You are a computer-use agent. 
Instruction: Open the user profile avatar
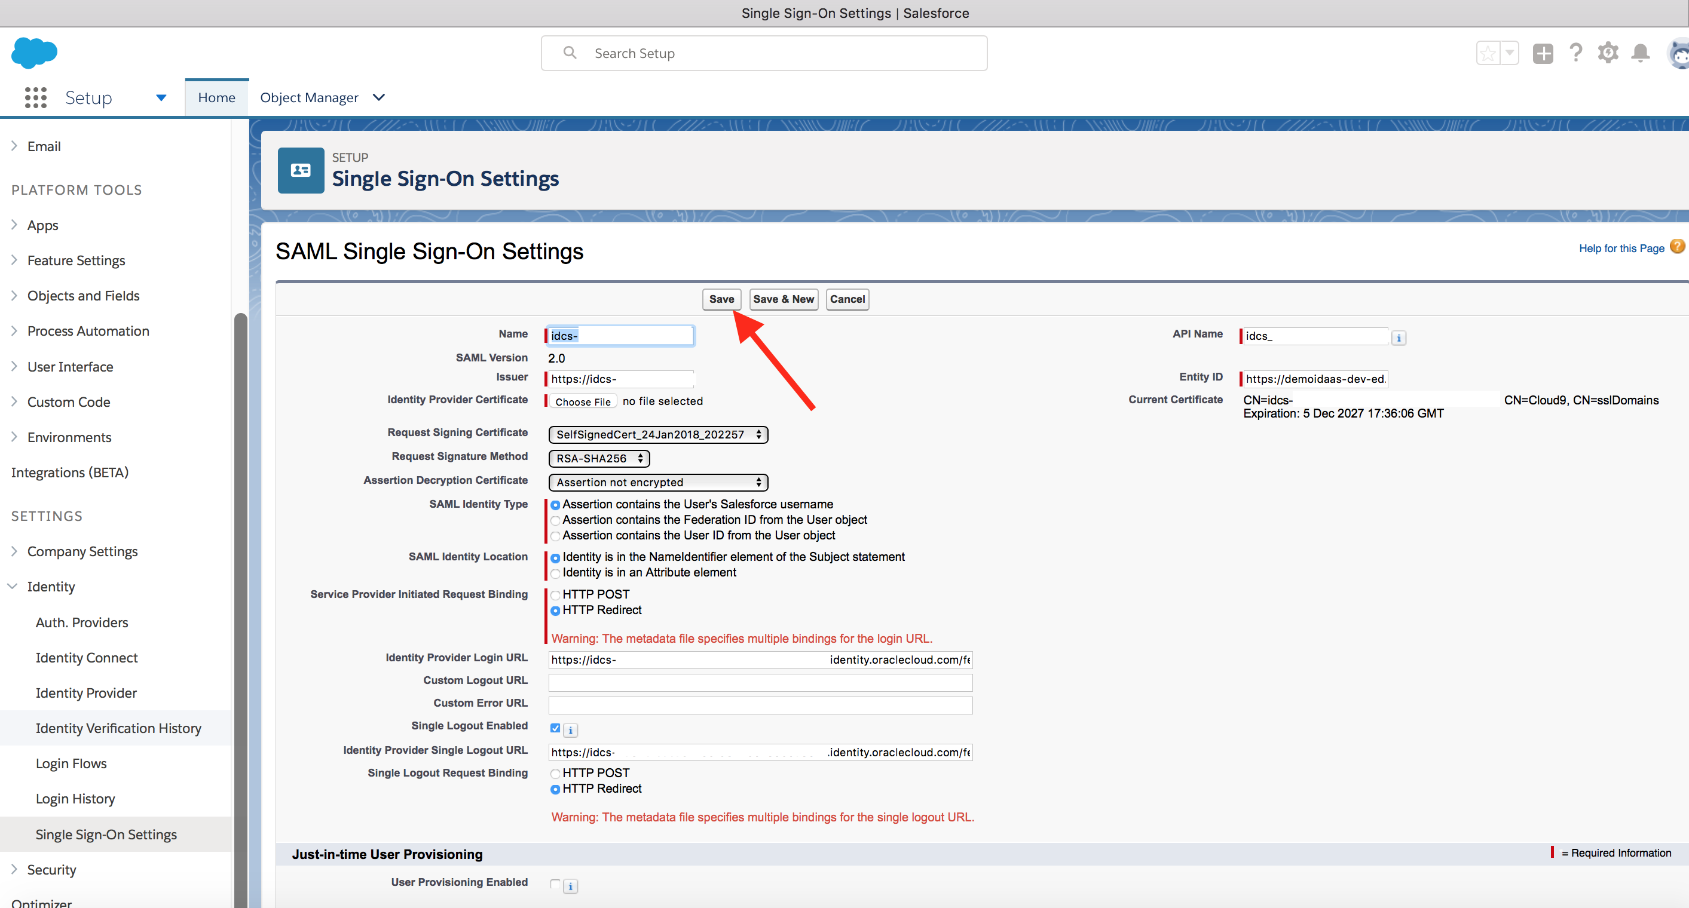[1678, 54]
